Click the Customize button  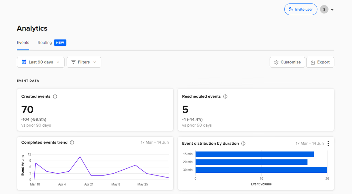287,62
